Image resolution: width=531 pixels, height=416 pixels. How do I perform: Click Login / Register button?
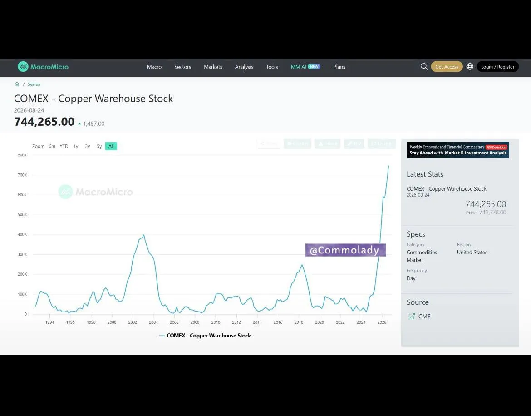coord(497,67)
